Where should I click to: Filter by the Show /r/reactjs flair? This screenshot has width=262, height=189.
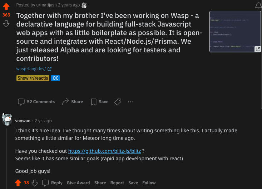(x=33, y=78)
